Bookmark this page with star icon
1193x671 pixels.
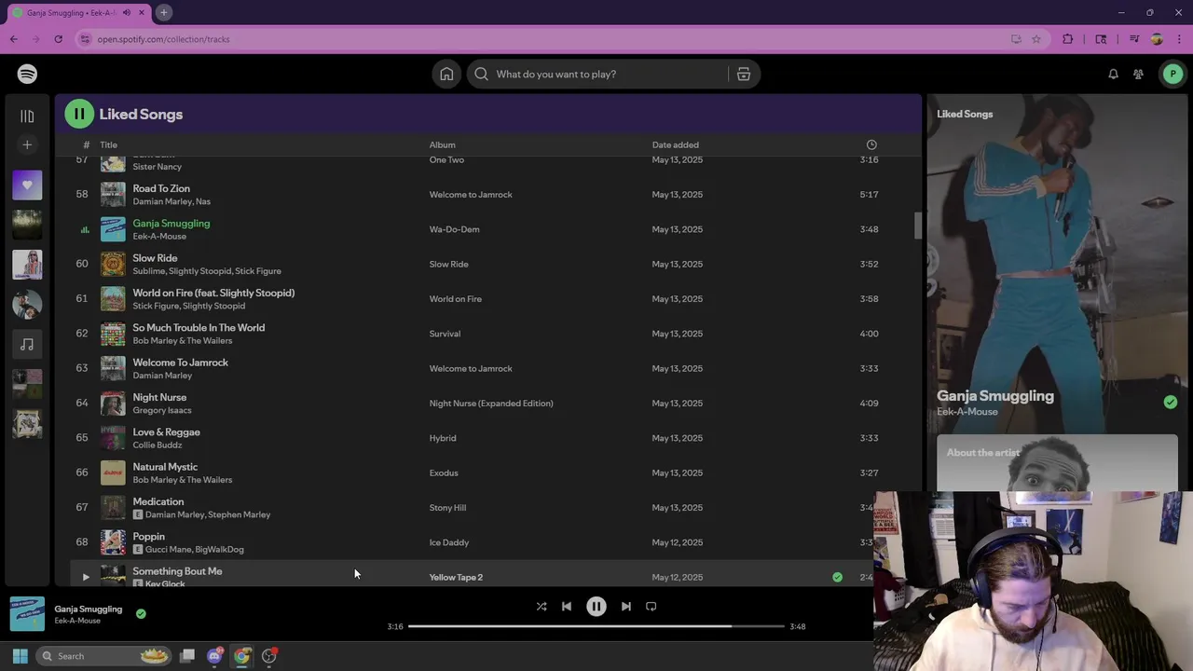[1035, 39]
